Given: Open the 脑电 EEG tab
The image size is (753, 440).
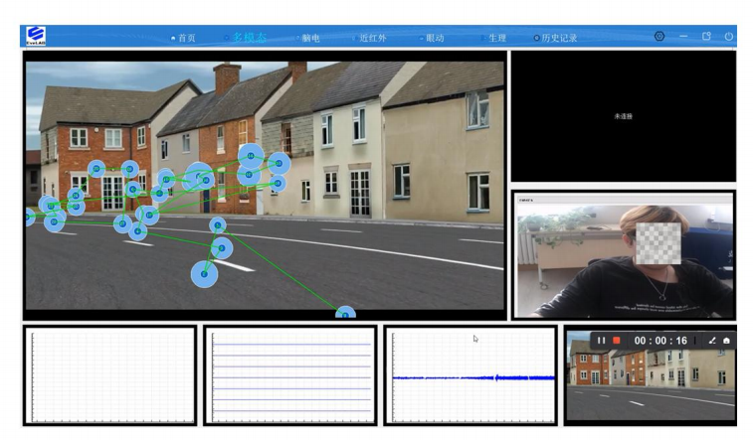Looking at the screenshot, I should point(309,38).
